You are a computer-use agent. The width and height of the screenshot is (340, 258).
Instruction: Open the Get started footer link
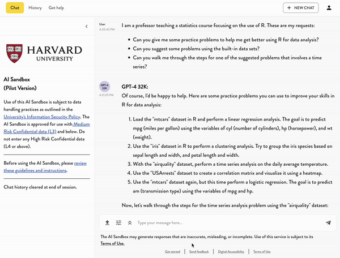(172, 251)
